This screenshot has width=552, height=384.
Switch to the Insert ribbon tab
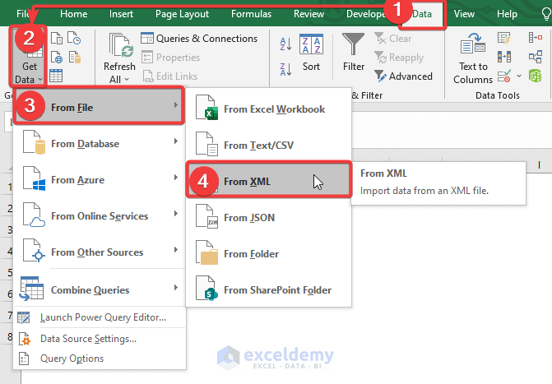point(121,14)
